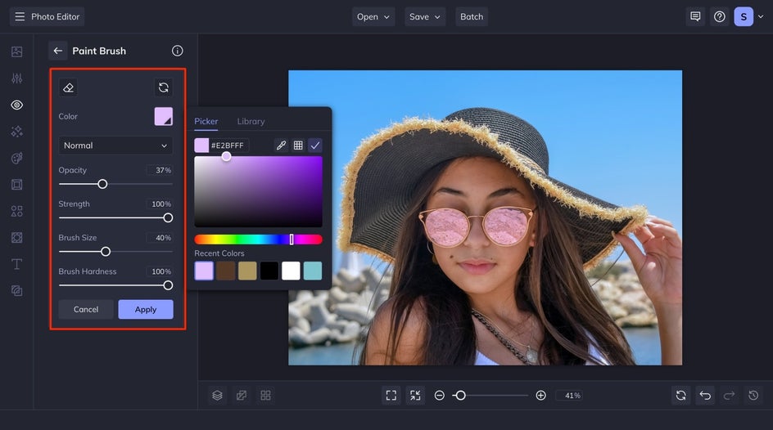Click inside the purple saturation color field
This screenshot has height=430, width=773.
[x=258, y=191]
